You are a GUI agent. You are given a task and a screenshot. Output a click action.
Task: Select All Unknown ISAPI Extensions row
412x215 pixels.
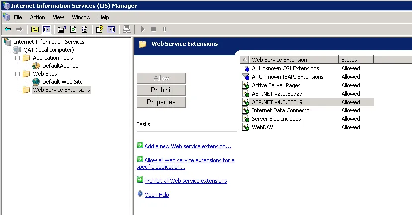(x=308, y=77)
